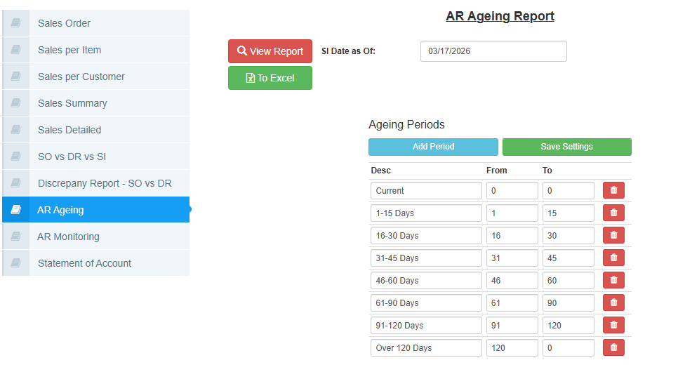Viewport: 678px width, 372px height.
Task: Go to Sales per Customer report
Action: tap(81, 77)
